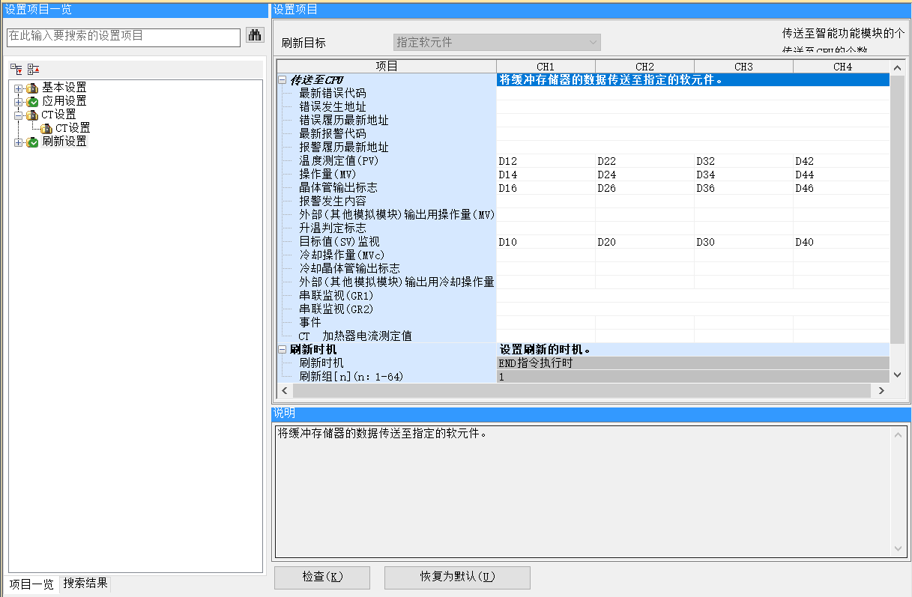Click the settings search input field
Image resolution: width=912 pixels, height=597 pixels.
coord(124,37)
